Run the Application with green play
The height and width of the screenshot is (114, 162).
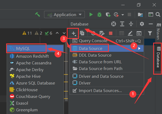coord(91,14)
